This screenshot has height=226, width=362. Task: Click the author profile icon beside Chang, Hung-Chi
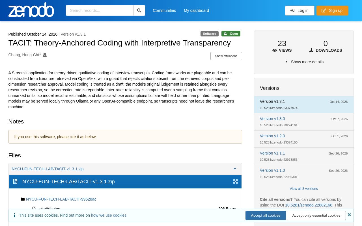tap(45, 55)
